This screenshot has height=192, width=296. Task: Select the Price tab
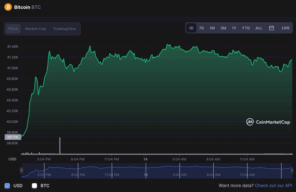click(x=13, y=29)
